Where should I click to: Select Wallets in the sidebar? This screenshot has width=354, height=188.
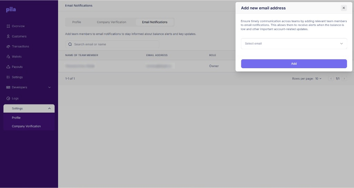coord(17,57)
